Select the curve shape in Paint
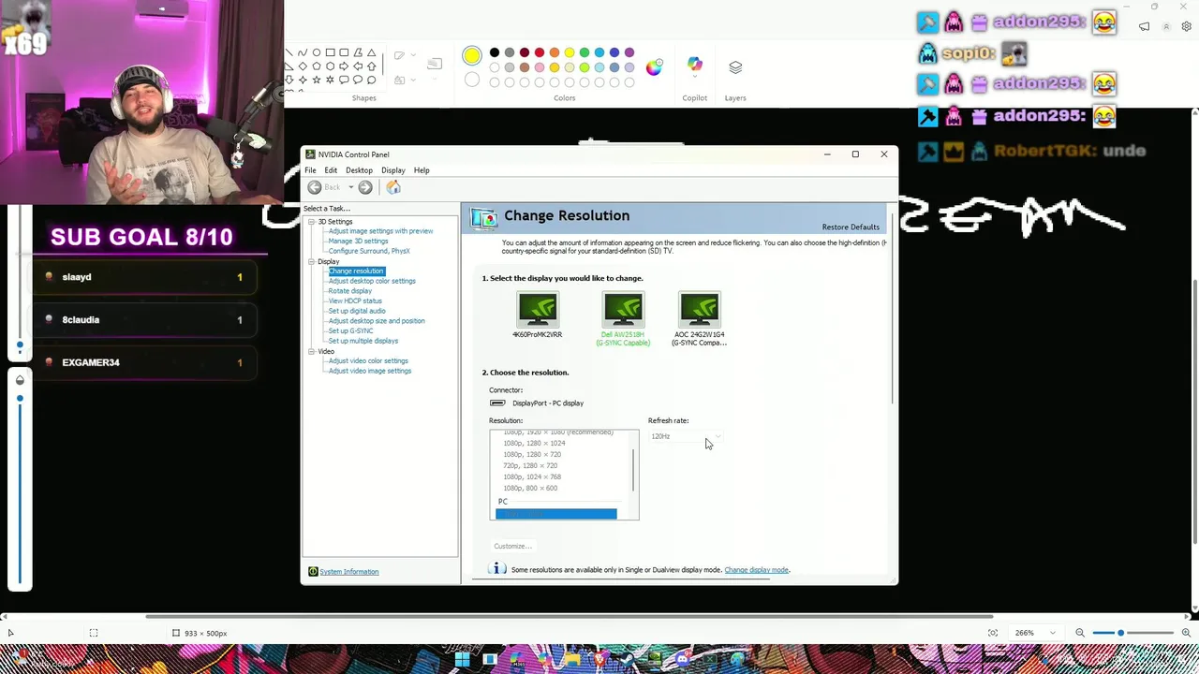Viewport: 1199px width, 674px height. pos(302,53)
